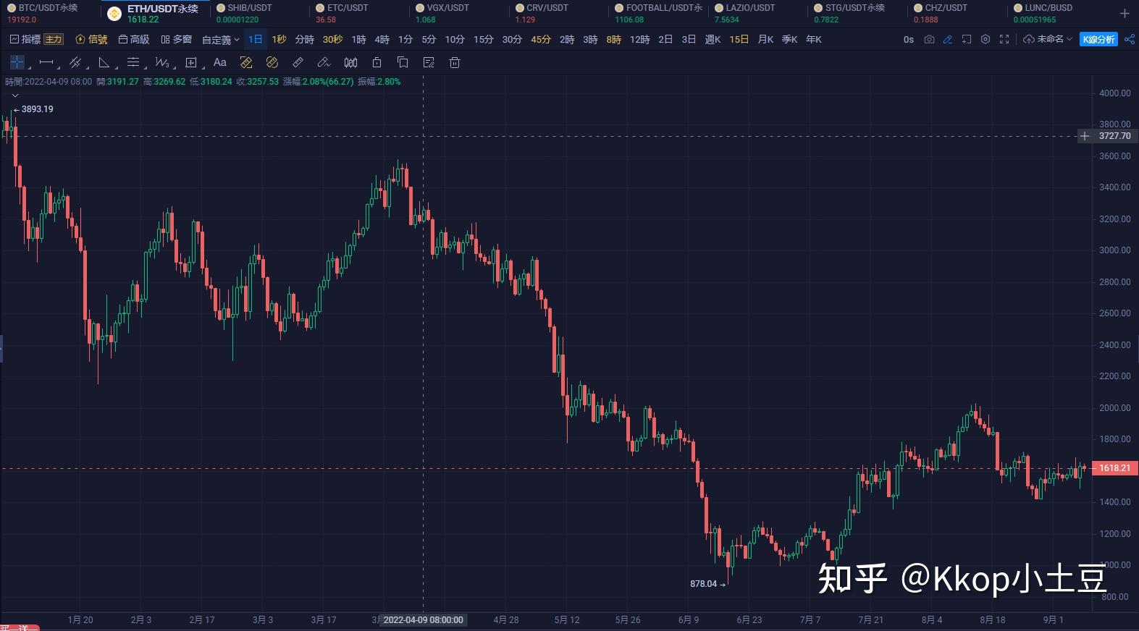Select the rectangle add shape tool
Viewport: 1139px width, 631px height.
click(x=191, y=62)
